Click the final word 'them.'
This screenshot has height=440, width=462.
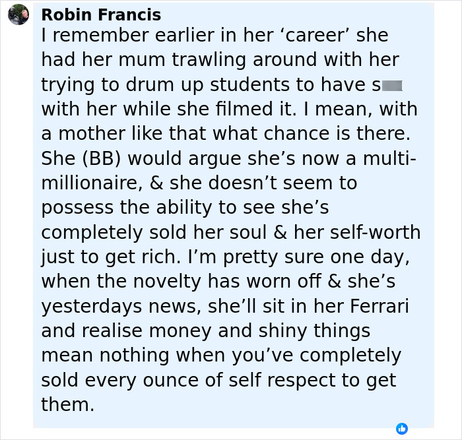click(x=68, y=404)
